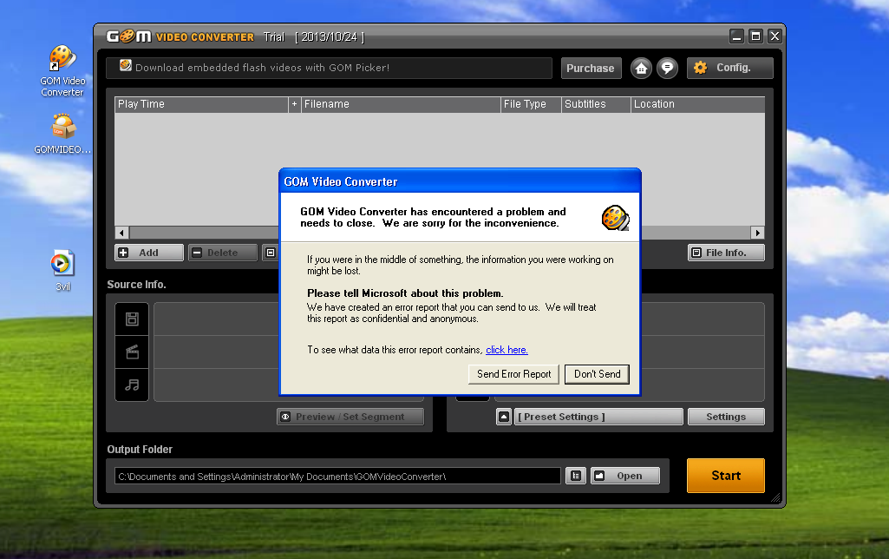Select the audio music note icon in Source Info

click(x=132, y=385)
